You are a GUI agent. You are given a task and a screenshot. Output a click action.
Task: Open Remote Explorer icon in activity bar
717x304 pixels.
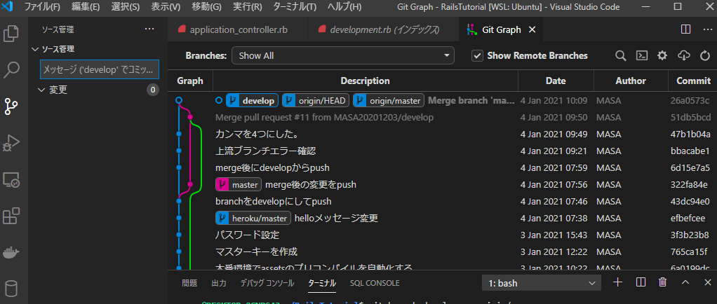pos(11,179)
